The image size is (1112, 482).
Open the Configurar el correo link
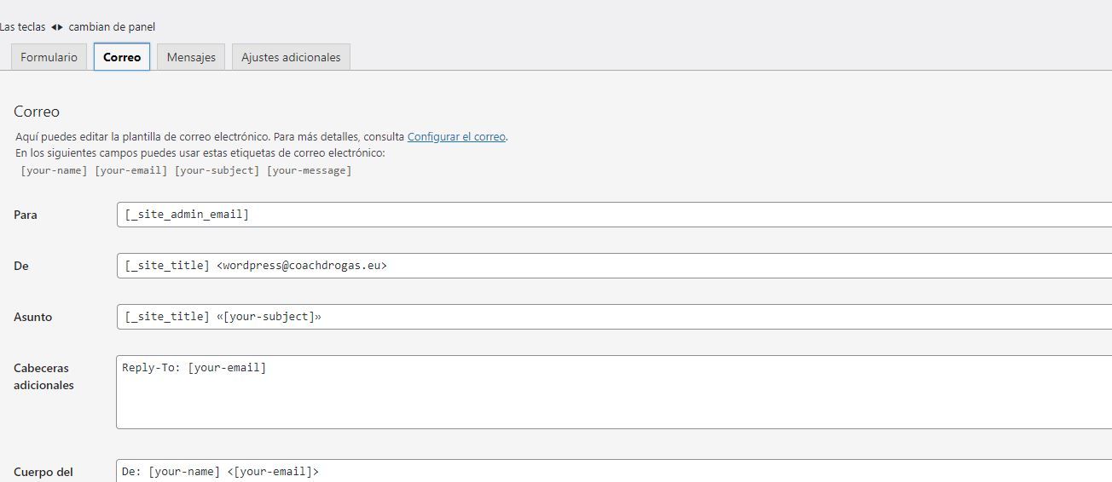(456, 136)
